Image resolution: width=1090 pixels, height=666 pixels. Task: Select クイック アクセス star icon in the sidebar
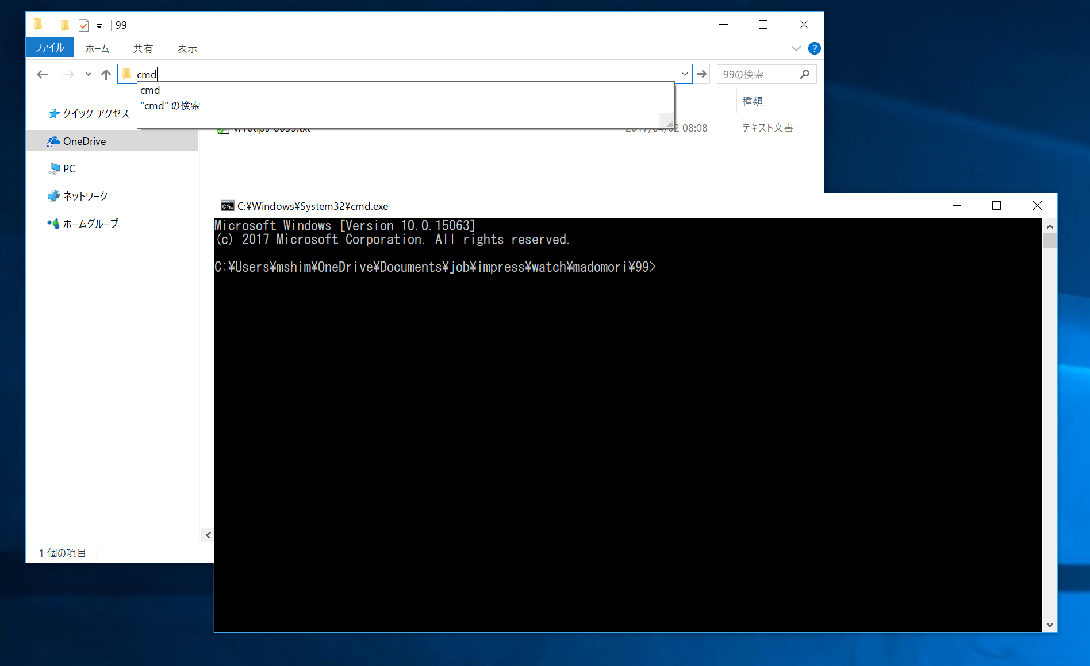coord(54,113)
